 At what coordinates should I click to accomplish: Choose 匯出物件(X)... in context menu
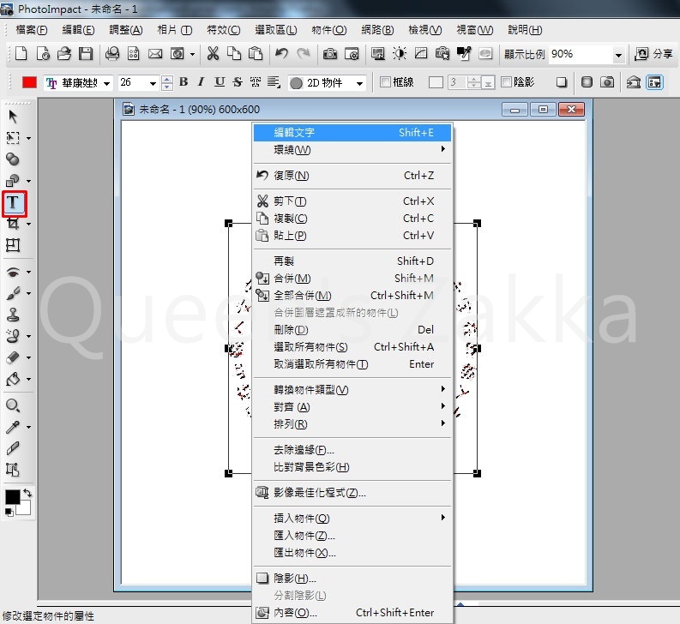[352, 553]
